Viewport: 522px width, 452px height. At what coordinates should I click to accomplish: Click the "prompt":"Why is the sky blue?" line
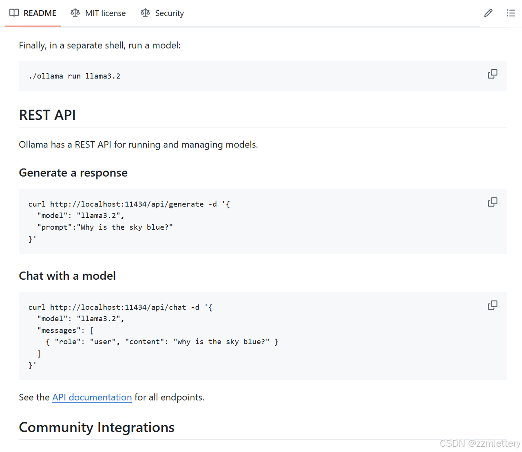pos(105,227)
